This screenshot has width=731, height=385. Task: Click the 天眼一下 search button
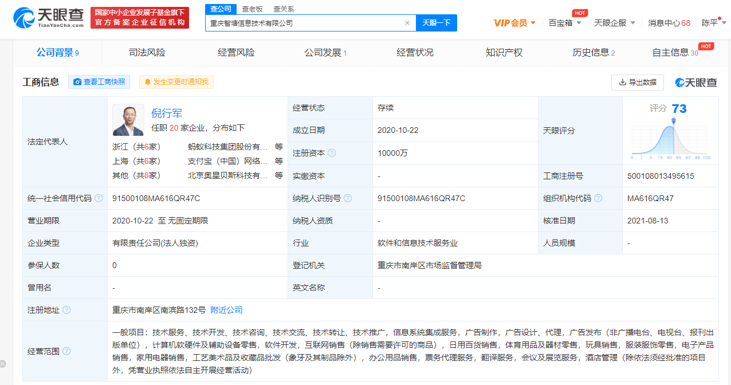(x=437, y=22)
